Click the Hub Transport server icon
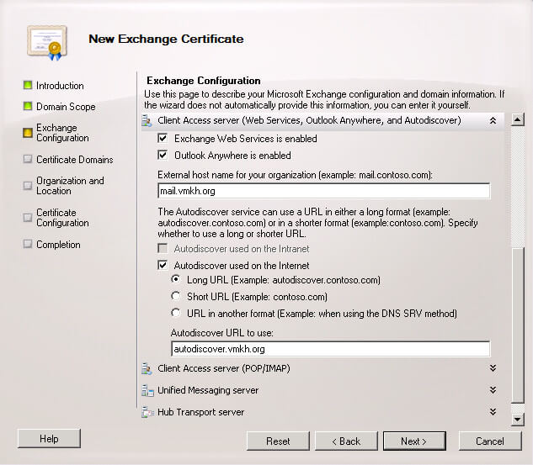Image resolution: width=533 pixels, height=465 pixels. [x=147, y=412]
